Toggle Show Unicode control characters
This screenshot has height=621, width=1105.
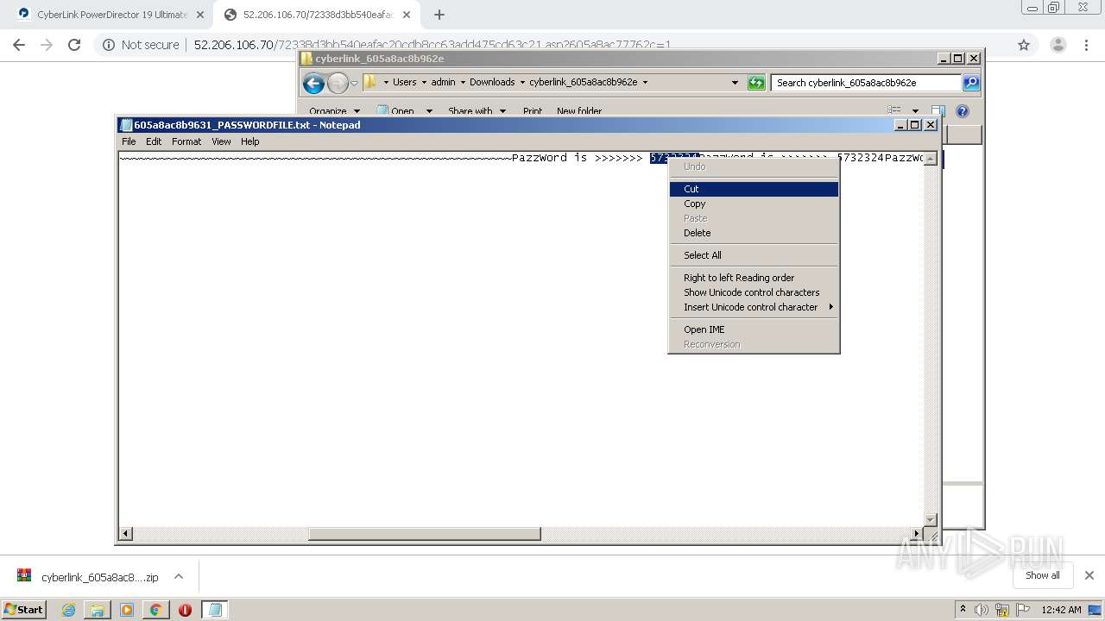tap(754, 292)
